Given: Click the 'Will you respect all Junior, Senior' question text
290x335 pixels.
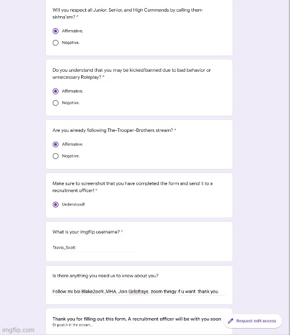Looking at the screenshot, I should [x=128, y=13].
